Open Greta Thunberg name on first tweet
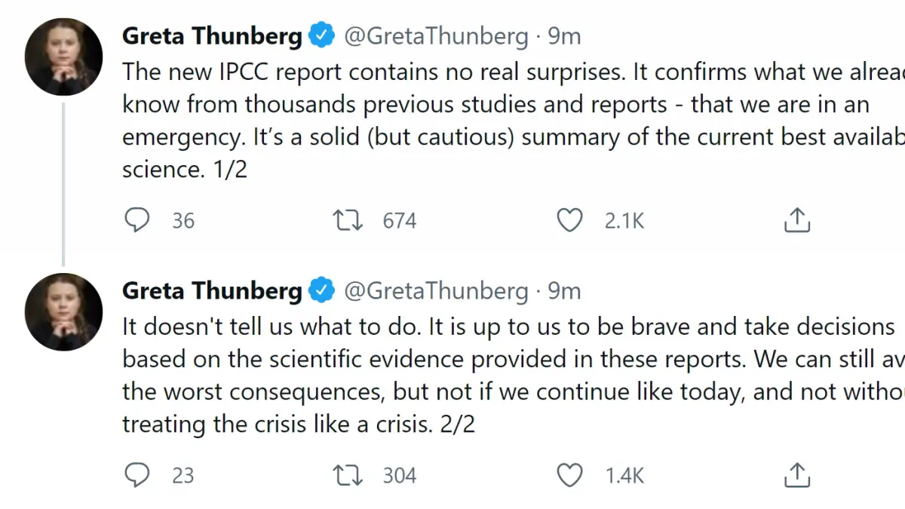905x509 pixels. (212, 35)
